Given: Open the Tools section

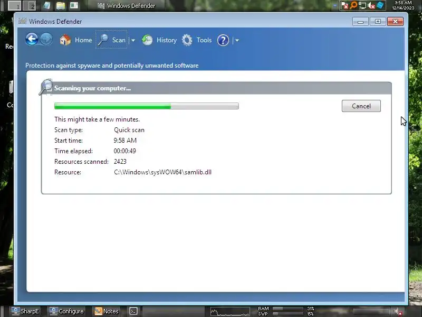Looking at the screenshot, I should click(x=204, y=40).
